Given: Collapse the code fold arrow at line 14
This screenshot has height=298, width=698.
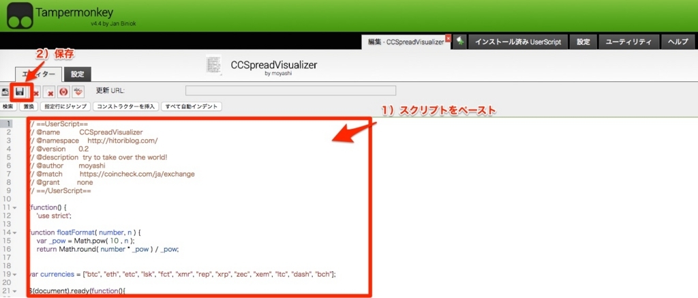Looking at the screenshot, I should click(x=15, y=233).
